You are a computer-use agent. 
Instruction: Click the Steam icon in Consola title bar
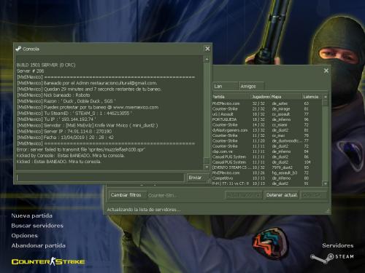coord(18,49)
